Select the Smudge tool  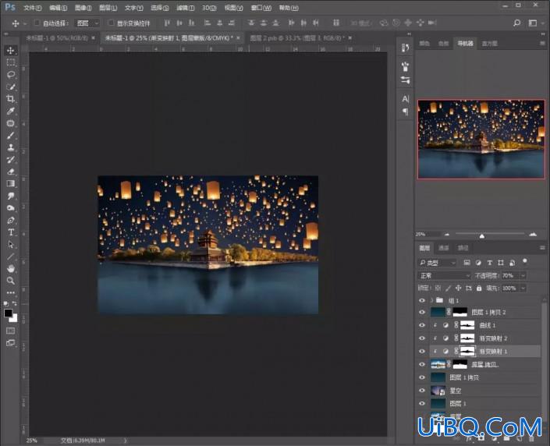10,196
